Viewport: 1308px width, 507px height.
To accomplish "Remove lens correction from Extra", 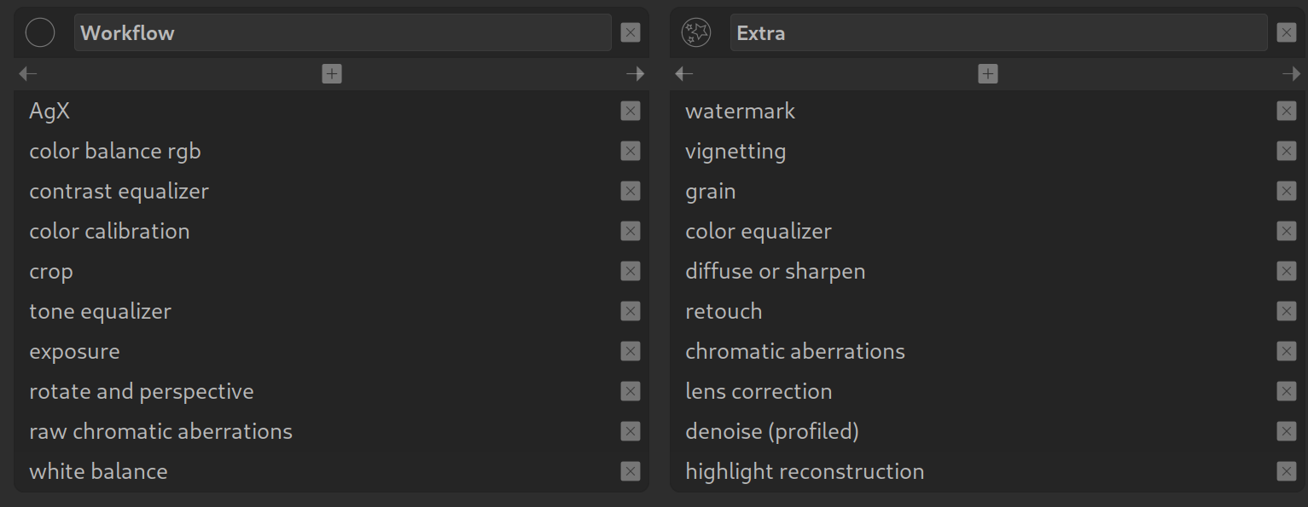I will [1287, 391].
